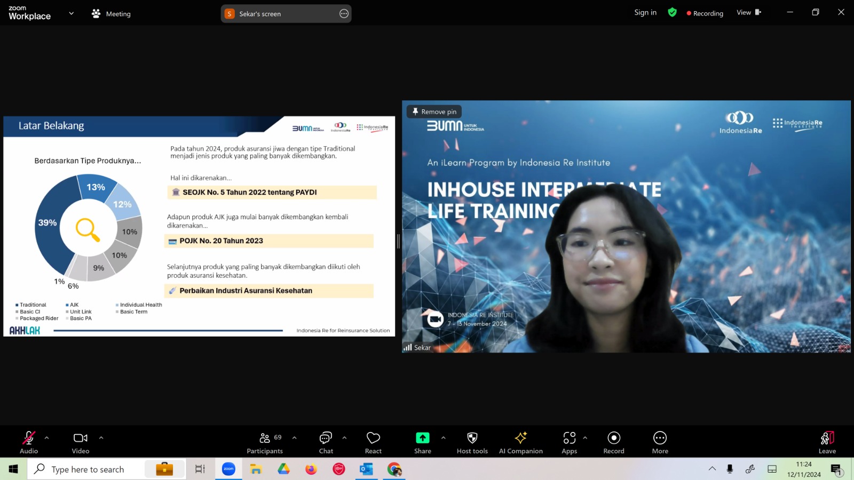
Task: Toggle the Video camera
Action: point(81,443)
